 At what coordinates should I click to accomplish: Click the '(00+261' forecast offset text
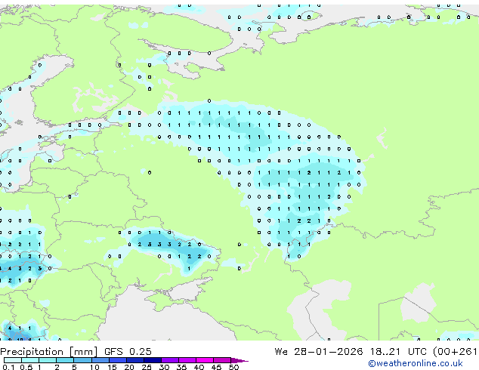click(455, 352)
